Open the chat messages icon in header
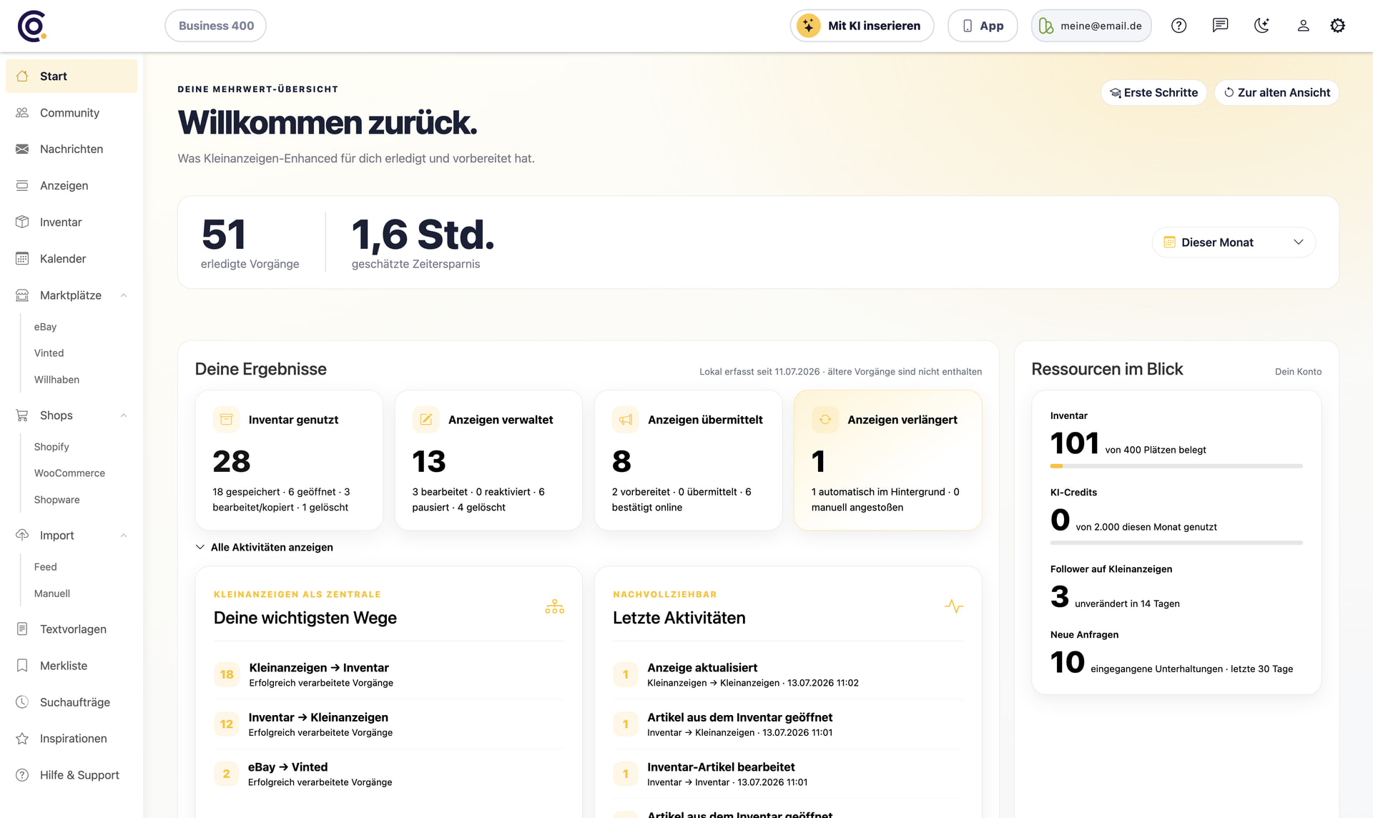Viewport: 1373px width, 818px height. click(1220, 26)
